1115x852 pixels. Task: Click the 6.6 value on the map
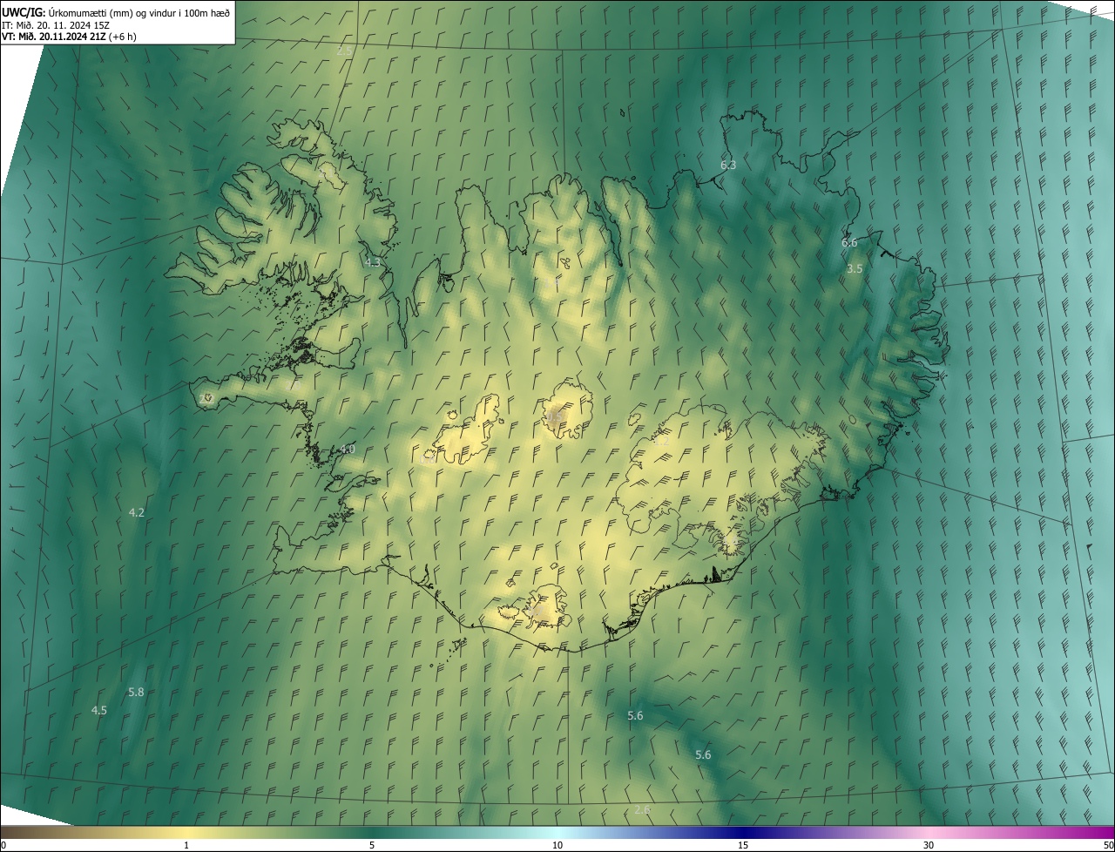(x=849, y=243)
